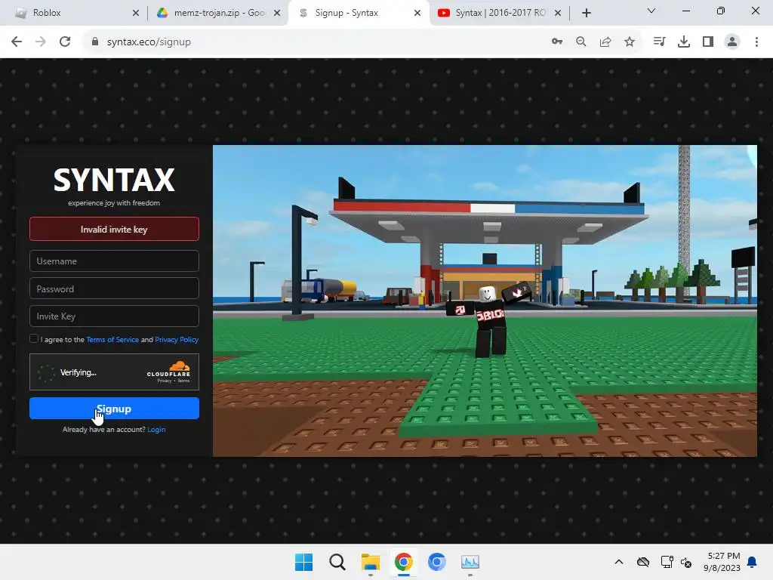Focus the Invite Key field
Screen dimensions: 773x580
point(114,316)
